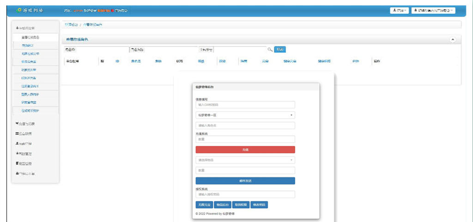Open the 请选择物品 item dropdown
This screenshot has height=222, width=473.
[245, 160]
